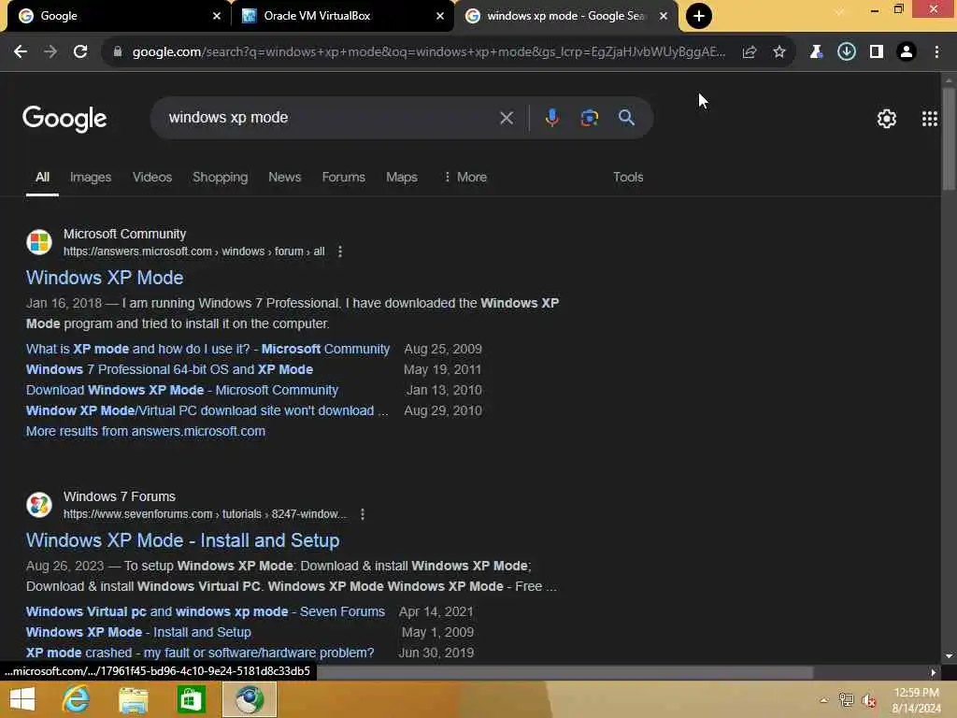The height and width of the screenshot is (718, 957).
Task: Open 'Windows XP Mode - Install and Setup' result
Action: [182, 540]
